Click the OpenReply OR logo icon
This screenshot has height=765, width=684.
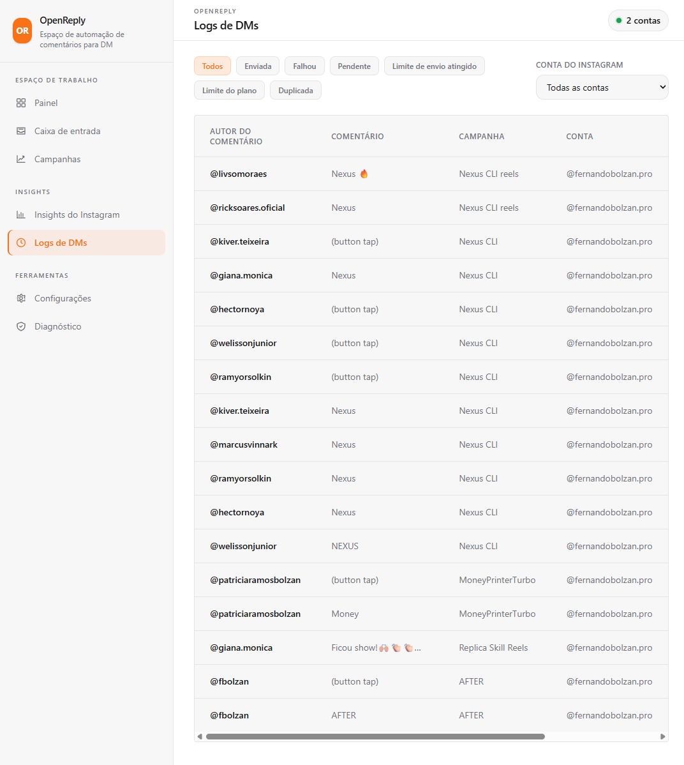pyautogui.click(x=22, y=31)
